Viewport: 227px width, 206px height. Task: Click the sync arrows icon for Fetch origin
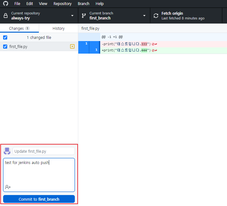tap(156, 16)
